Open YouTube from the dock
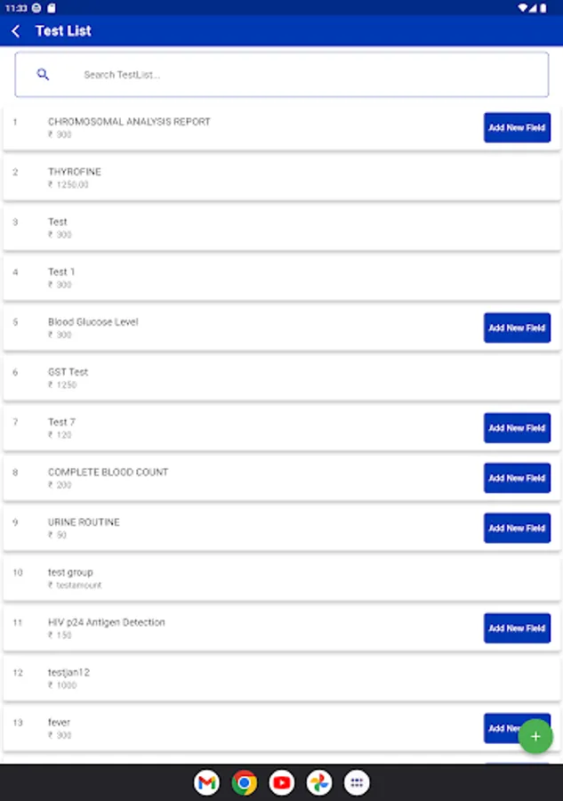This screenshot has width=563, height=801. [282, 782]
